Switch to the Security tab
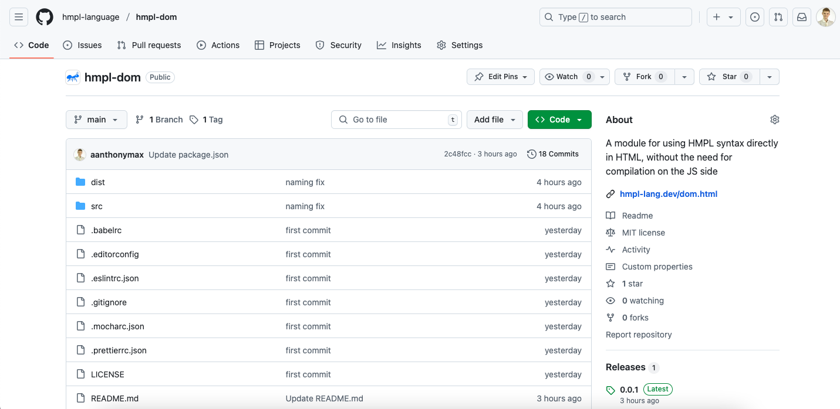Image resolution: width=840 pixels, height=409 pixels. pos(339,45)
